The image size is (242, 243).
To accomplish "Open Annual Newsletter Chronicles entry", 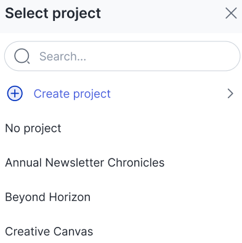I will [x=85, y=163].
